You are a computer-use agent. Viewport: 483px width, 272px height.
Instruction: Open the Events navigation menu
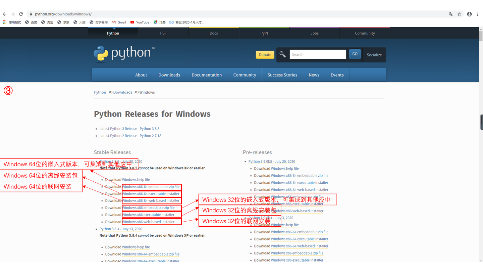point(337,75)
